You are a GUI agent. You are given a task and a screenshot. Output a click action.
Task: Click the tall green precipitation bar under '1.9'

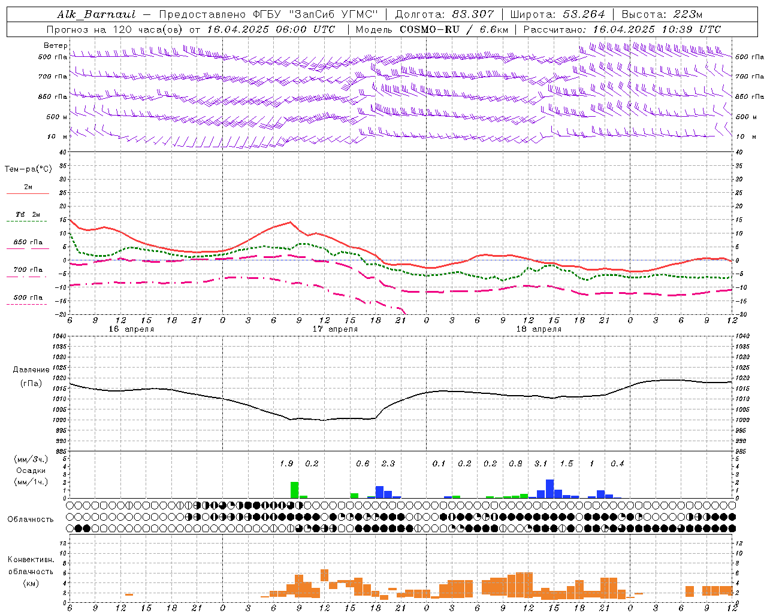point(294,490)
